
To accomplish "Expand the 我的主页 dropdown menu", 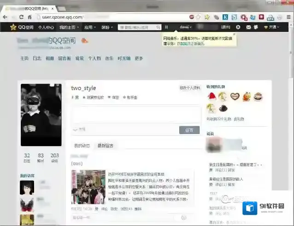I will [x=69, y=27].
